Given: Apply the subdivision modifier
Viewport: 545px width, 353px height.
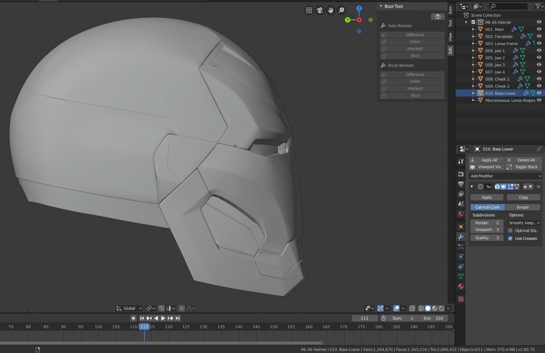Looking at the screenshot, I should 487,197.
